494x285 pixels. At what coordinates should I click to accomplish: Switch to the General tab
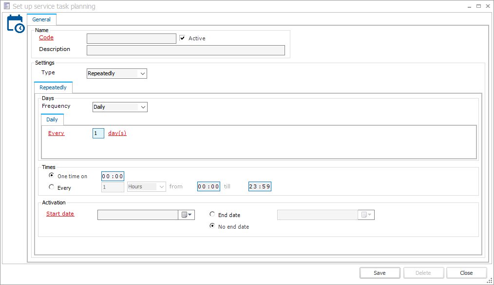point(41,19)
